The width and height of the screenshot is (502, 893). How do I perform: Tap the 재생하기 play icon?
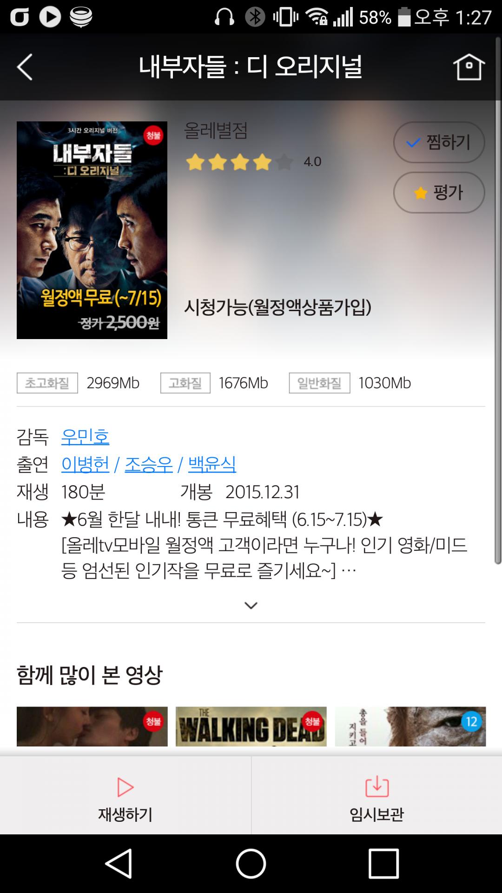click(125, 787)
